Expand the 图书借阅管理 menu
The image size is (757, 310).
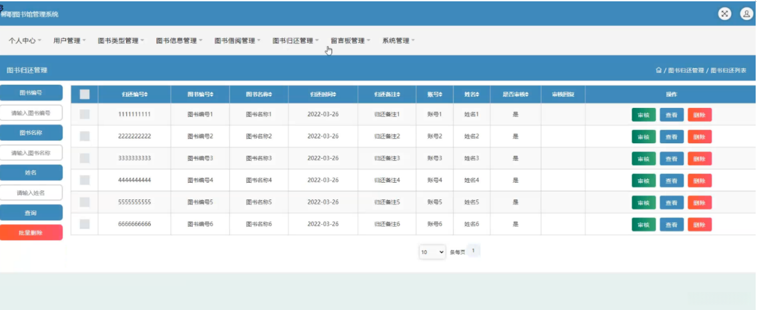(237, 41)
